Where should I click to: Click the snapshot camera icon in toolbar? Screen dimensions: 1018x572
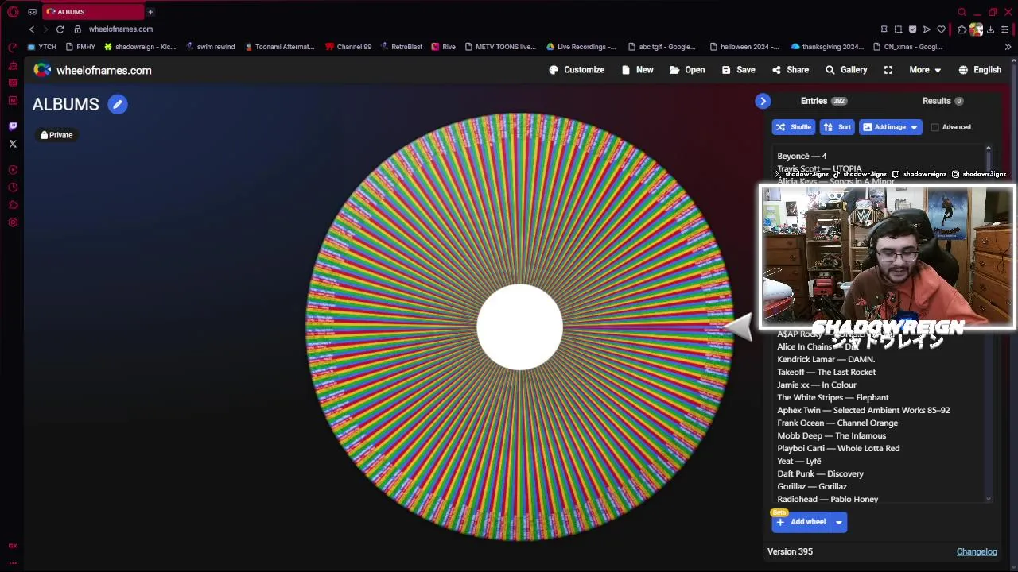pos(898,29)
